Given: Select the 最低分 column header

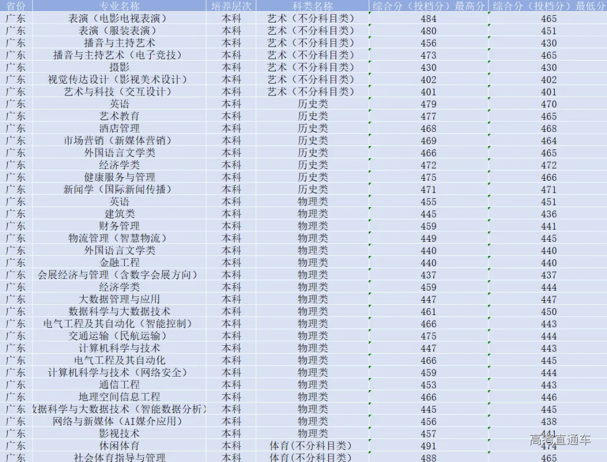Looking at the screenshot, I should [x=549, y=6].
